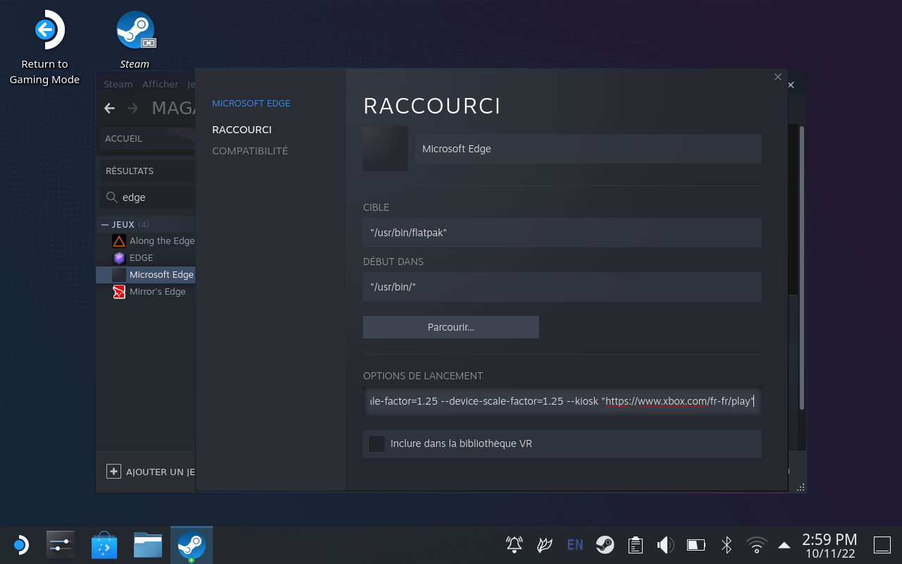Open Dolphin file manager from taskbar

148,545
